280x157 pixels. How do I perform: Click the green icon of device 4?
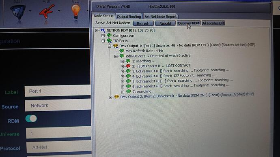(x=128, y=76)
